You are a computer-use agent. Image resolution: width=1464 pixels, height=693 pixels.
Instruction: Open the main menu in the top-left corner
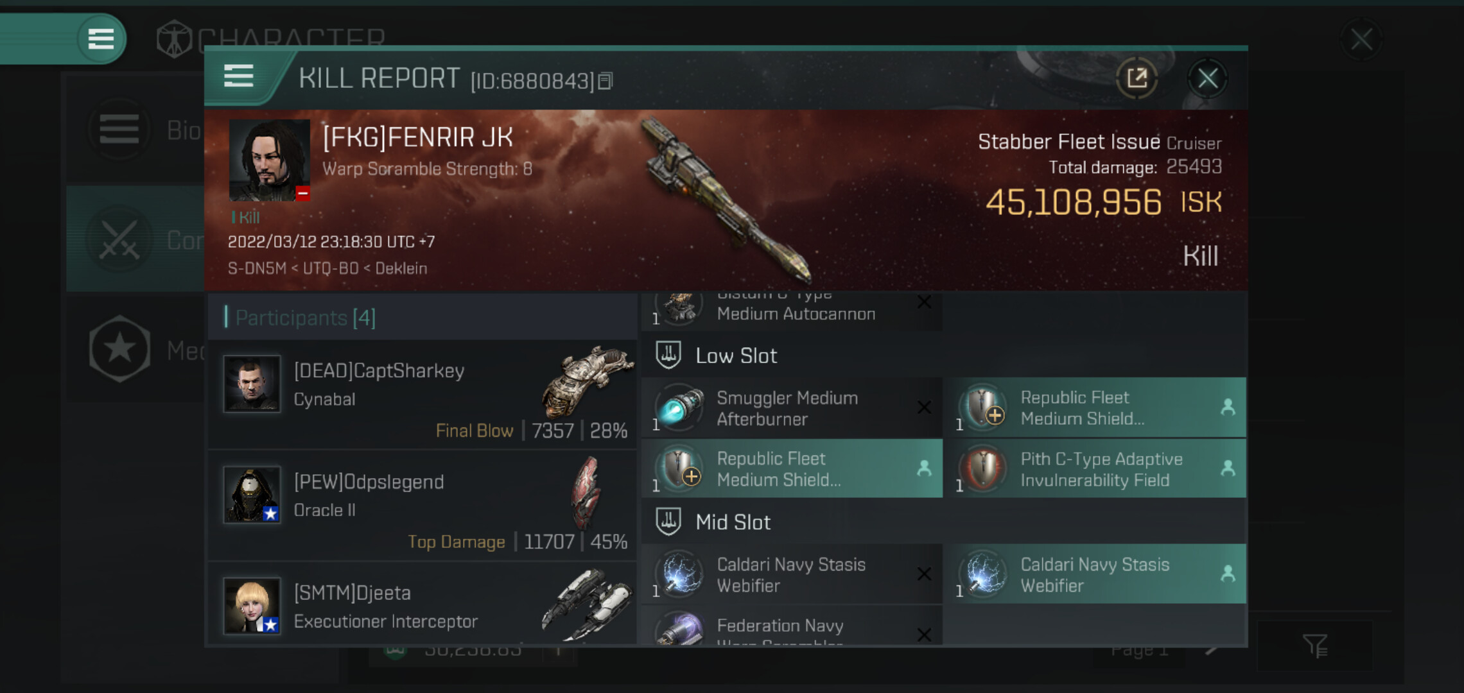click(x=101, y=38)
